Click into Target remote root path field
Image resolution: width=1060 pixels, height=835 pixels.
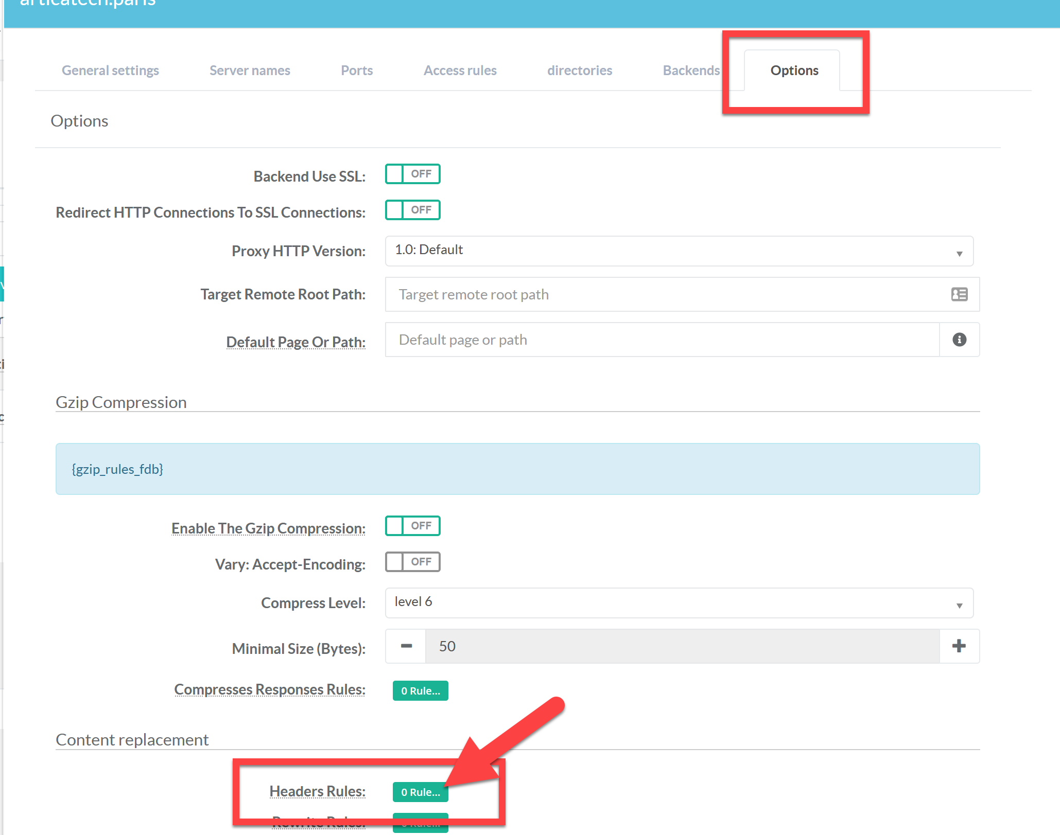tap(664, 294)
